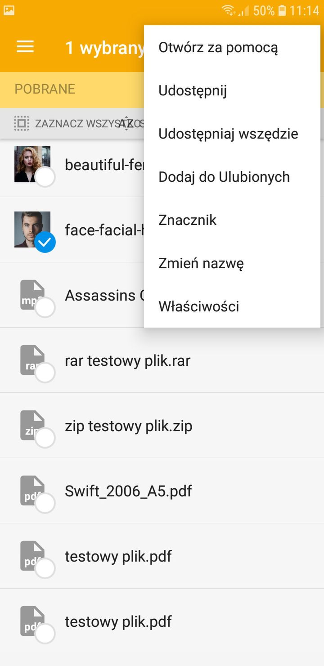Uncheck the selected face-facial photo
Viewport: 324px width, 666px height.
(x=45, y=242)
